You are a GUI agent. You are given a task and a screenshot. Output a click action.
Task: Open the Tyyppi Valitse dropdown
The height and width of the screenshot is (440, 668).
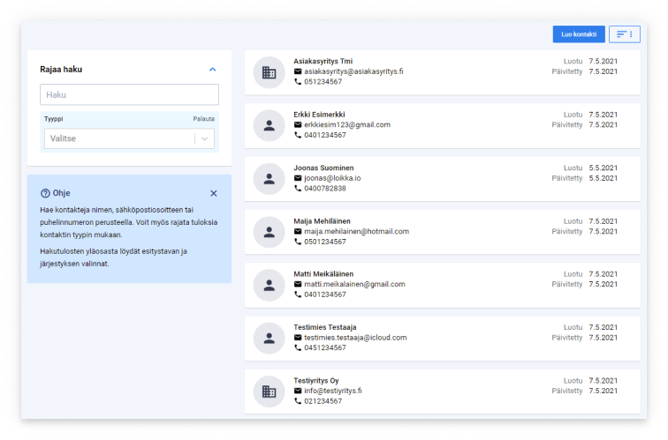[x=130, y=138]
